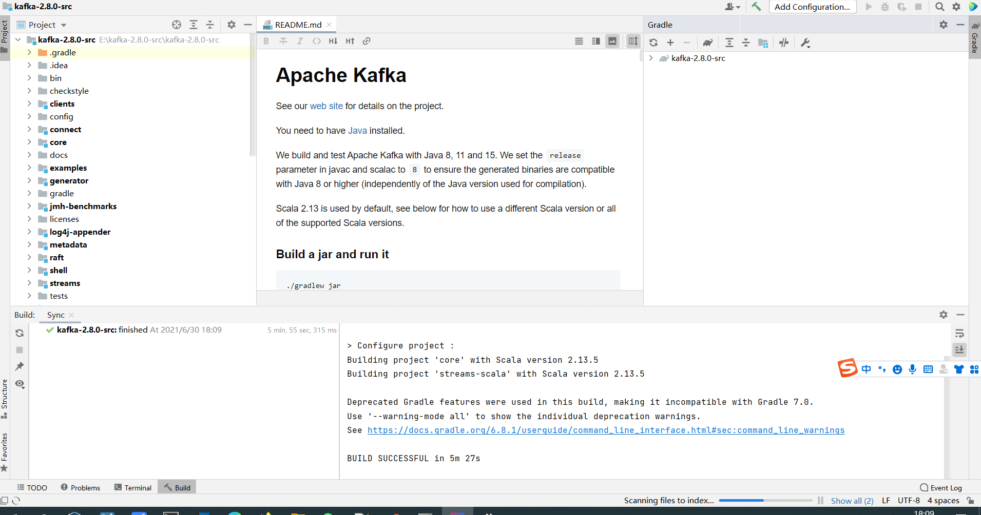Toggle auto-scroll preview in README
Screen dimensions: 981x515
point(633,41)
